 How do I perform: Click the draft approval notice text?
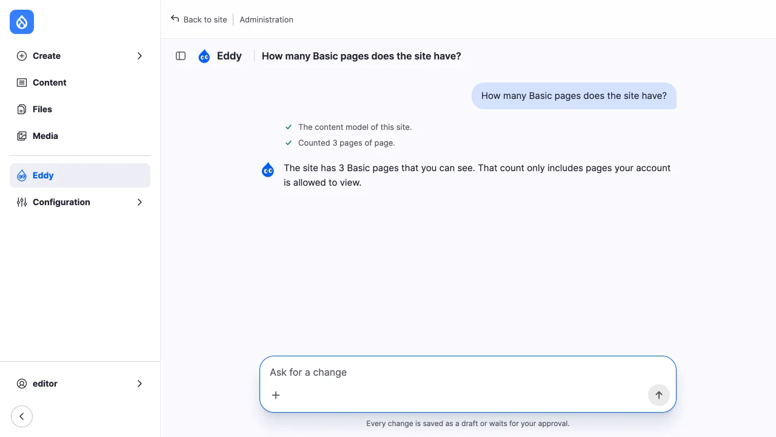[468, 424]
